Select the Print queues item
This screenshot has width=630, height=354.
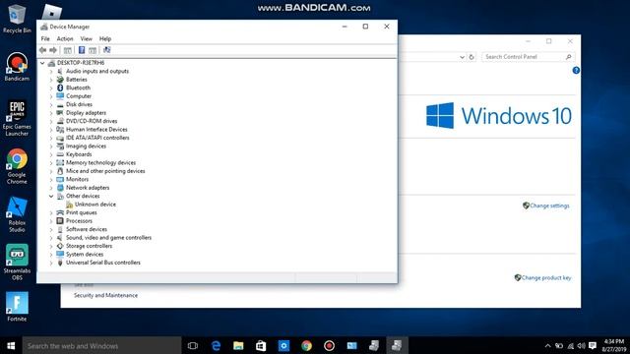(x=81, y=212)
